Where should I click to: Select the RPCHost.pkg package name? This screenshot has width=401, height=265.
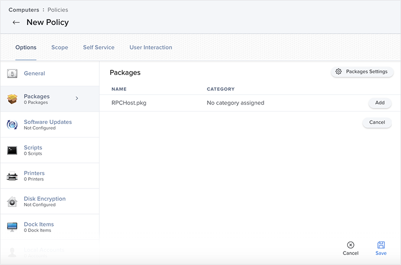(x=129, y=103)
